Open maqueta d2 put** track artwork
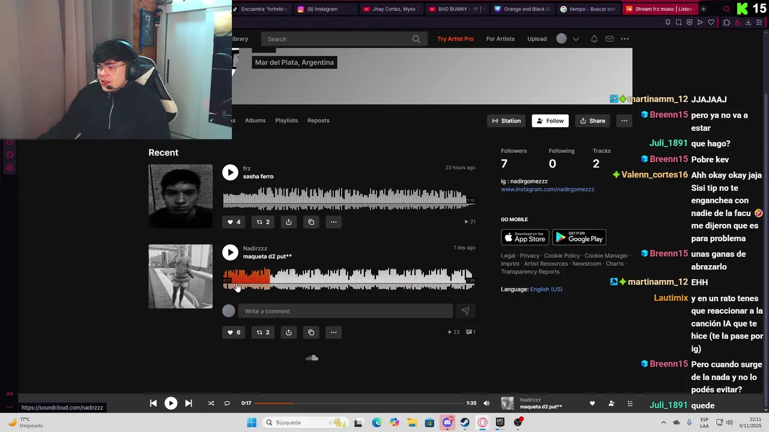 (x=180, y=277)
